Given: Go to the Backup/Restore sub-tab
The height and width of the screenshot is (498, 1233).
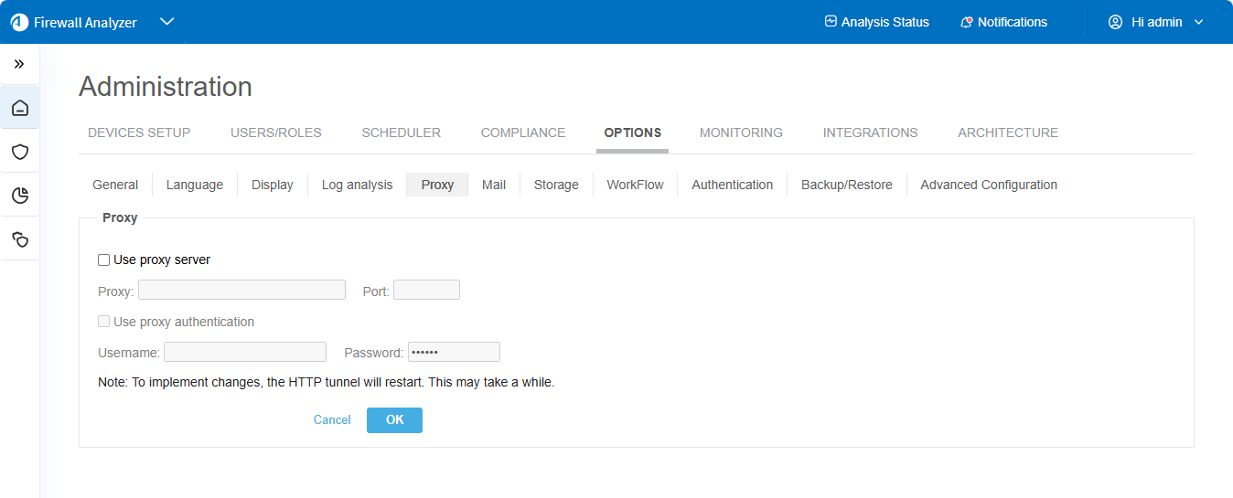Looking at the screenshot, I should tap(846, 185).
